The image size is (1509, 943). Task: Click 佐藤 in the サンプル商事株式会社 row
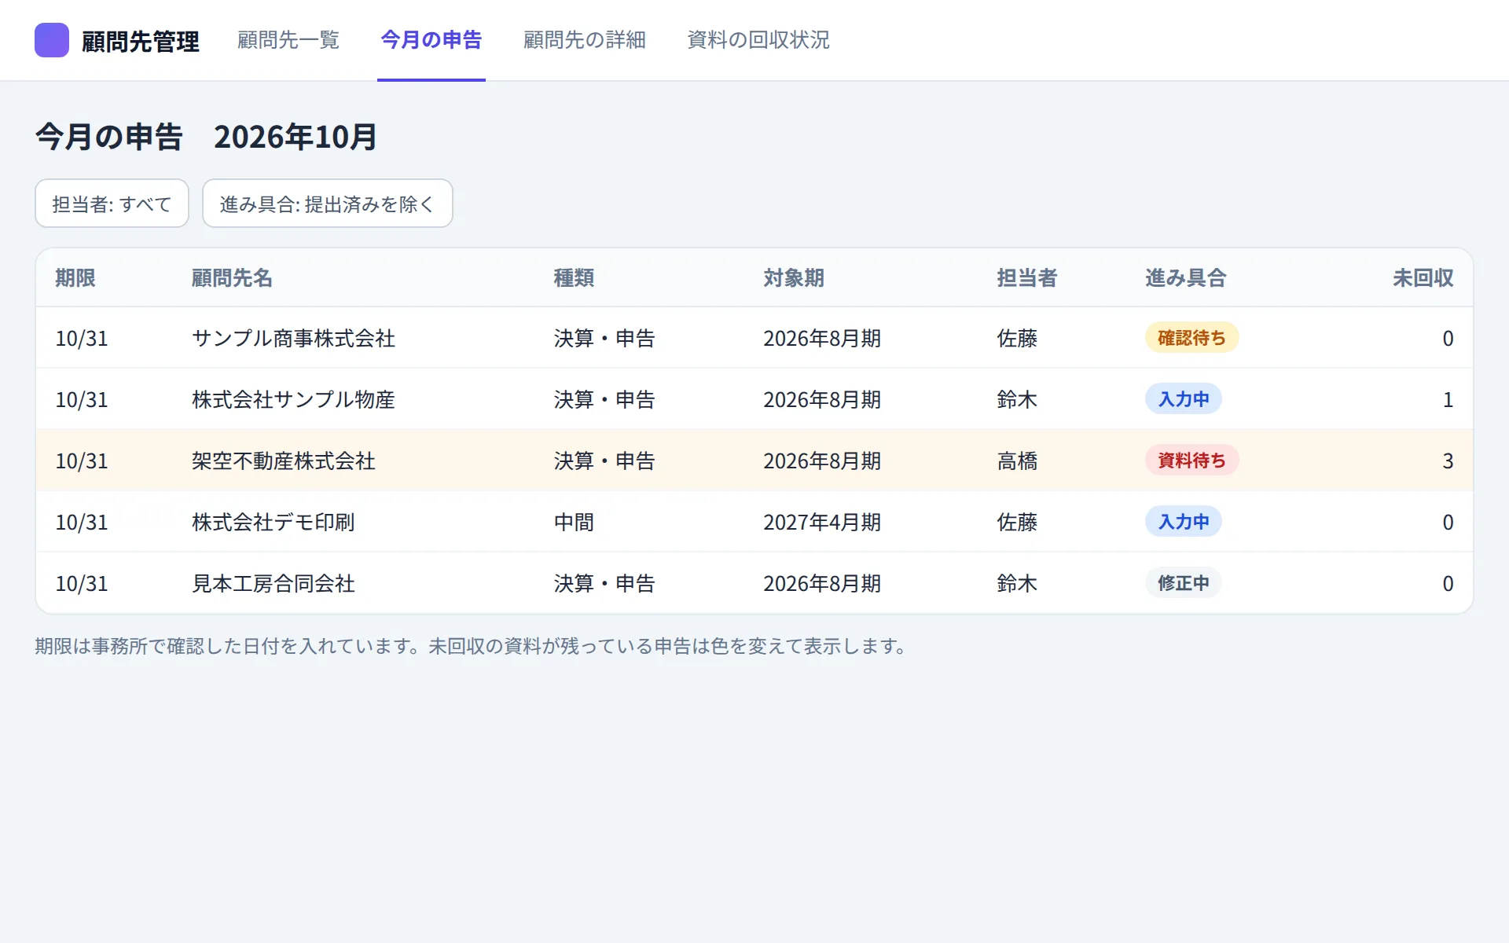pyautogui.click(x=1017, y=339)
